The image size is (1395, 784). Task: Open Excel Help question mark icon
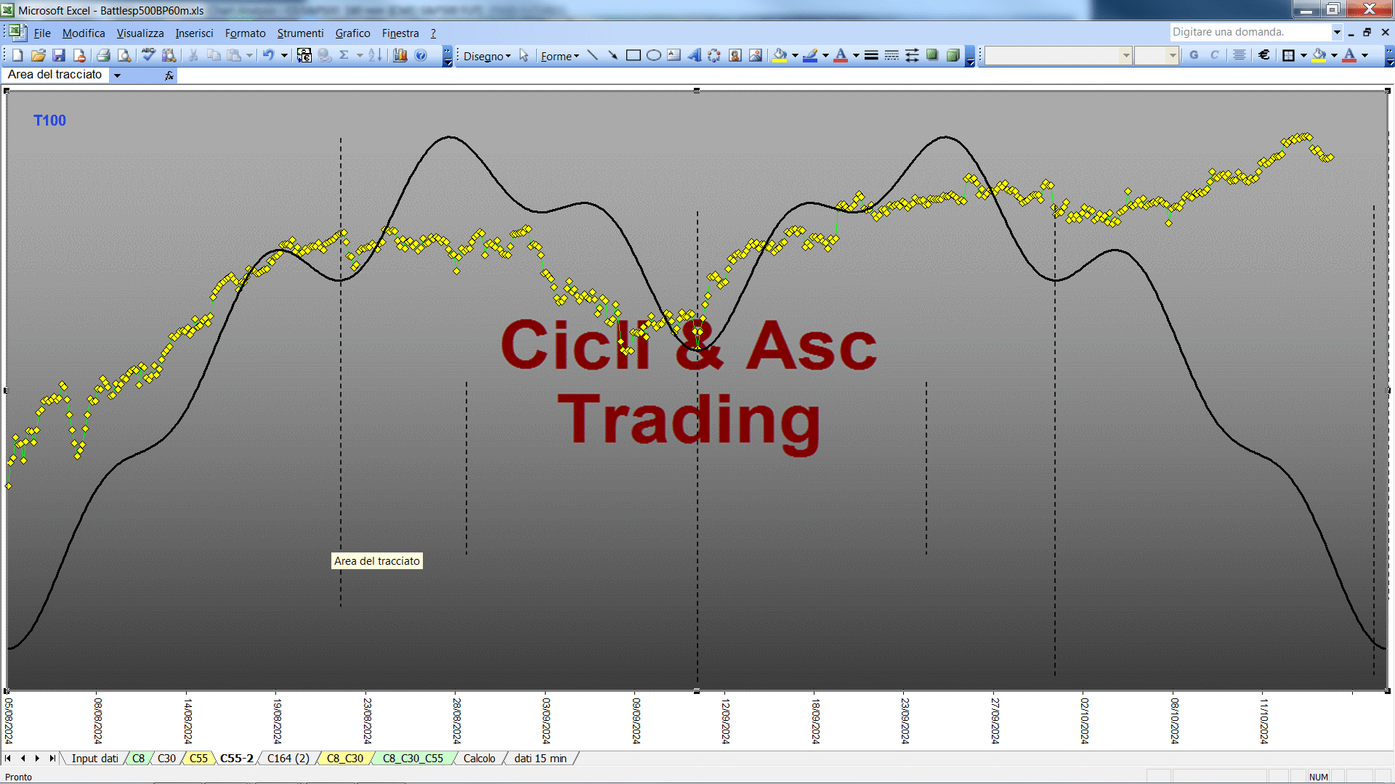tap(421, 56)
